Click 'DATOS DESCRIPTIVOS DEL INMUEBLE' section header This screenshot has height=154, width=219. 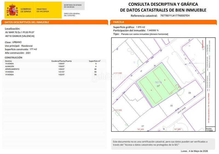27,22
